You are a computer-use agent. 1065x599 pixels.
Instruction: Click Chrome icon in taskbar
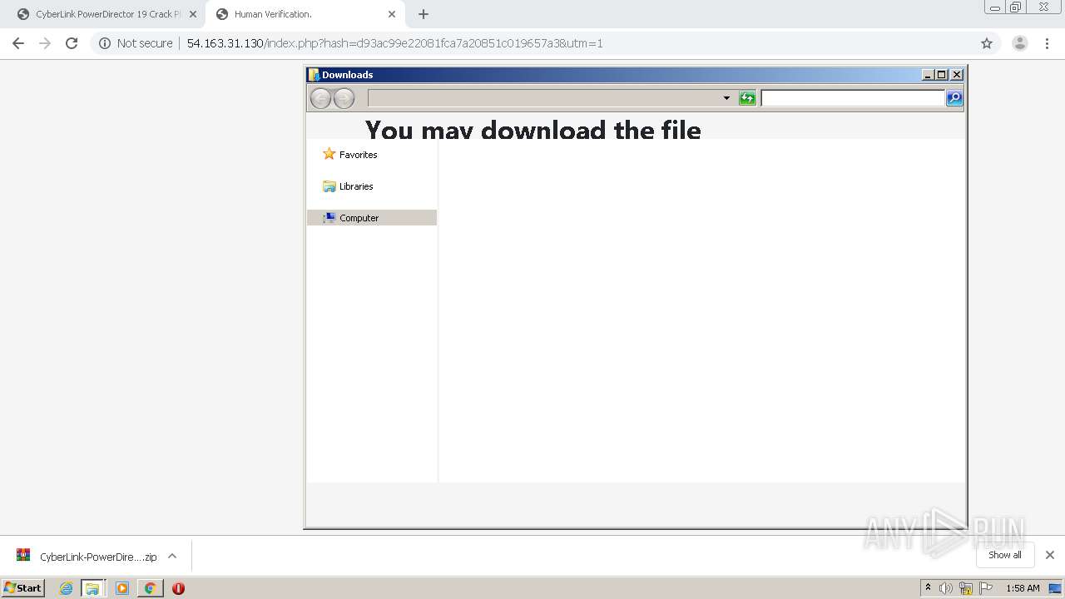click(x=150, y=588)
